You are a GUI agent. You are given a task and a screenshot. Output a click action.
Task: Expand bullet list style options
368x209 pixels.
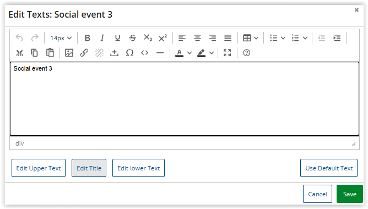point(283,38)
